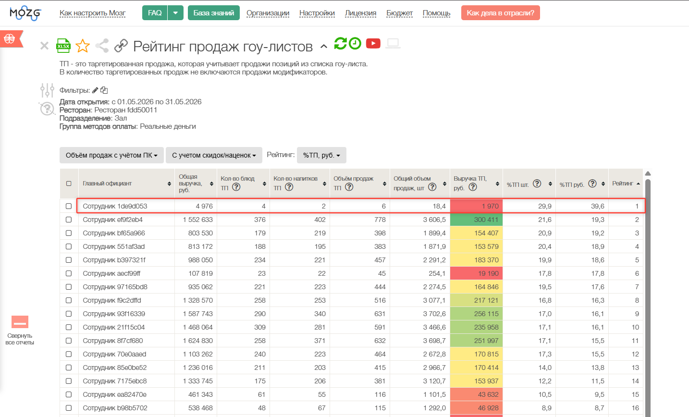Edit filters with pencil icon
Viewport: 689px width, 417px height.
coord(95,90)
